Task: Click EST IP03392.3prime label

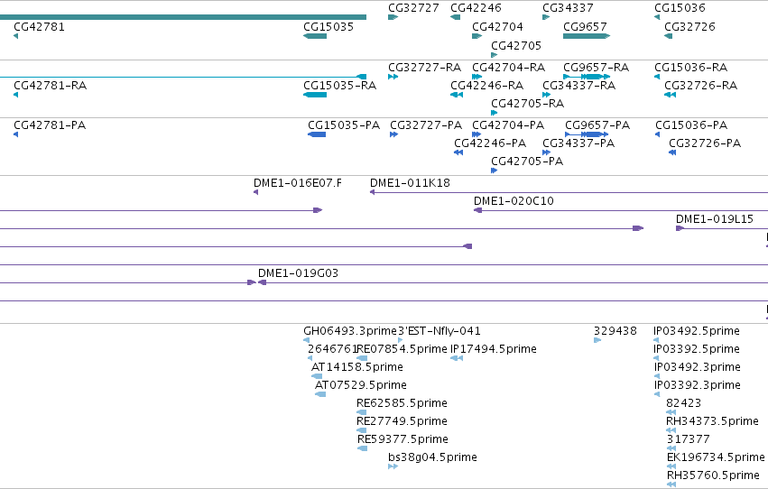Action: (x=697, y=385)
